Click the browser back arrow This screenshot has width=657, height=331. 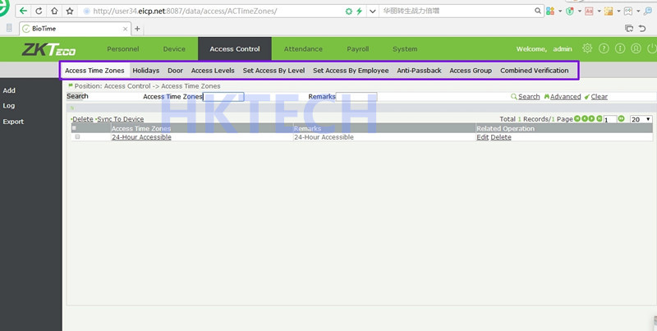point(22,11)
